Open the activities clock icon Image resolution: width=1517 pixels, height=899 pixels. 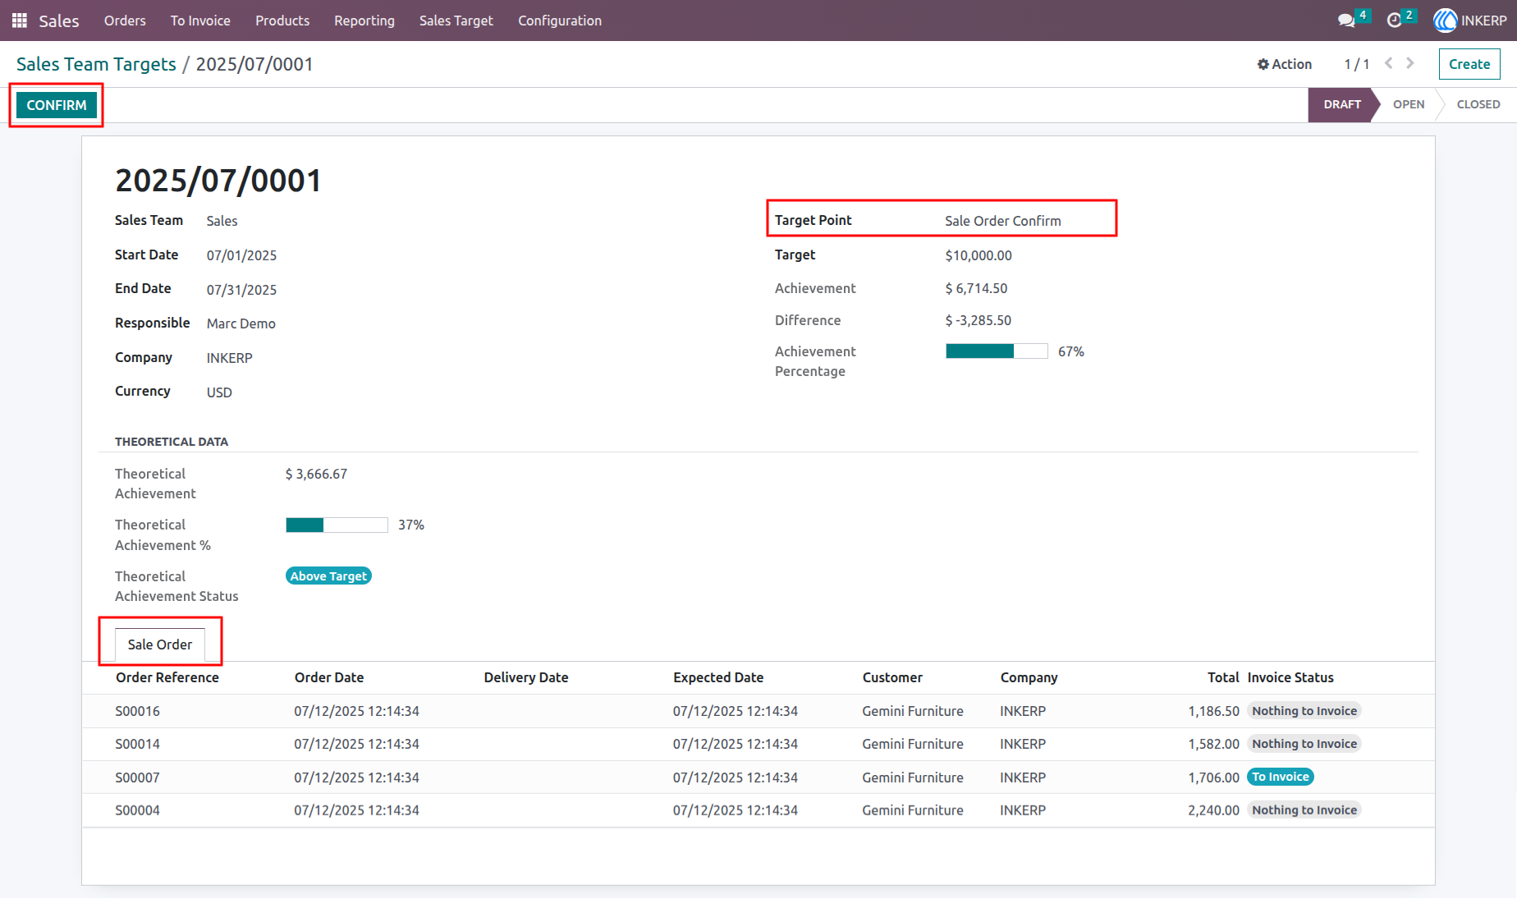(x=1394, y=21)
